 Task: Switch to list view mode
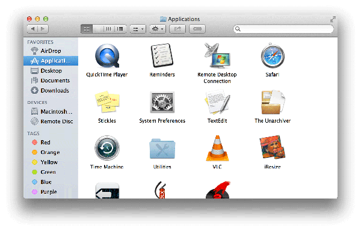(98, 29)
